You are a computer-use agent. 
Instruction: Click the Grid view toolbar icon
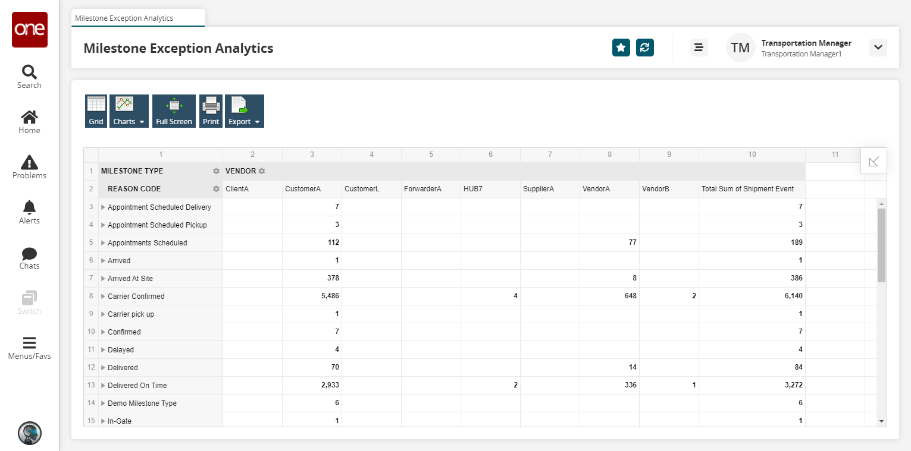tap(96, 111)
